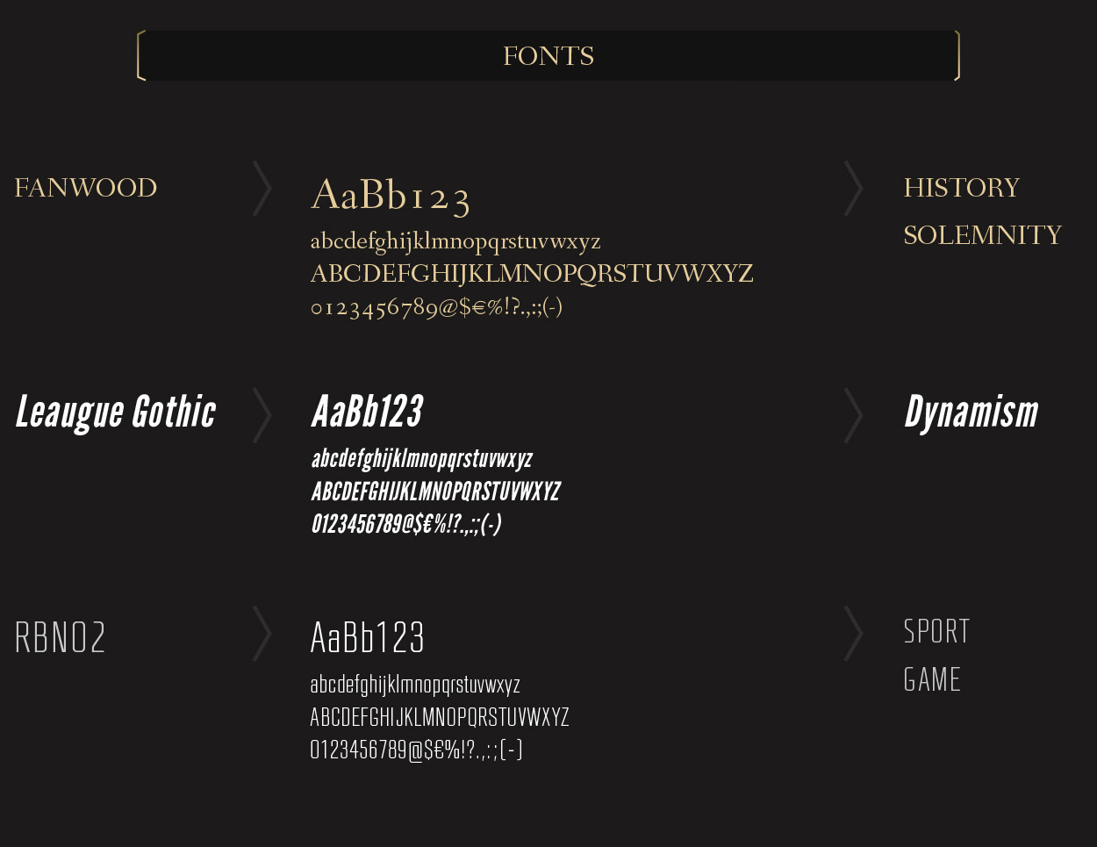
Task: Click the chevron left of the HISTORY text
Action: tap(854, 188)
